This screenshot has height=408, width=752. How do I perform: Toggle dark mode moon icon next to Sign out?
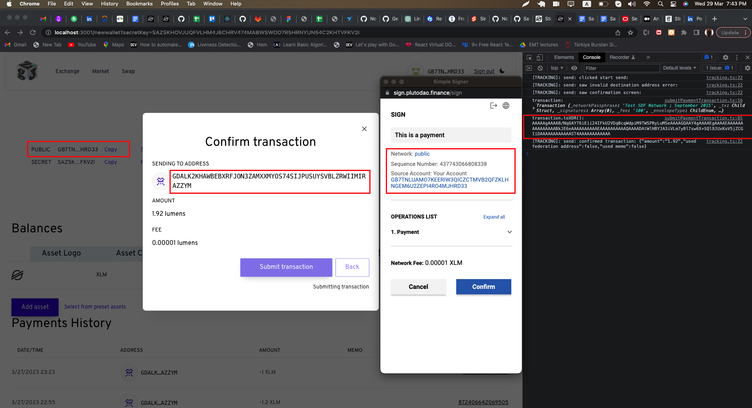coord(503,71)
